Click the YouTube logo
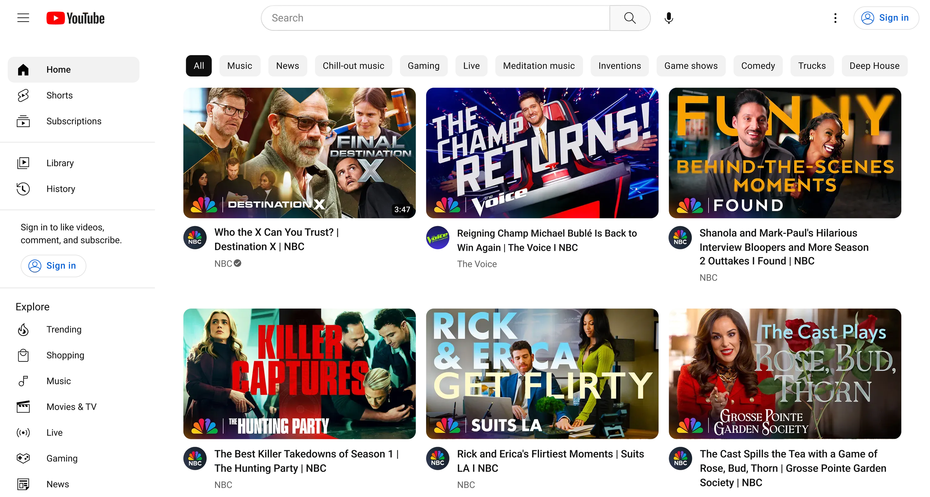The height and width of the screenshot is (497, 930). click(x=75, y=18)
